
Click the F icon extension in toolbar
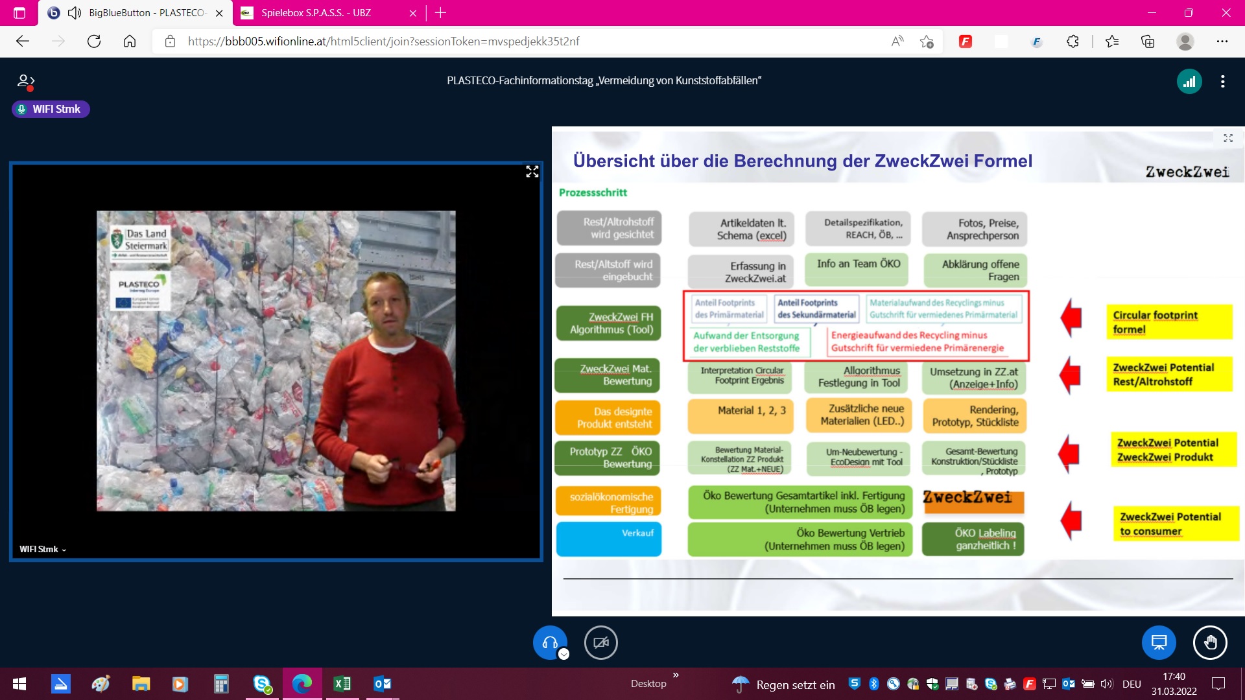coord(1036,41)
